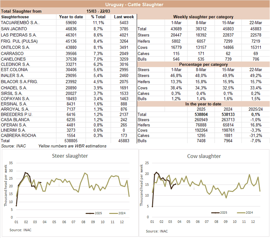Click the Year to date column header
The image size is (270, 238).
point(71,17)
